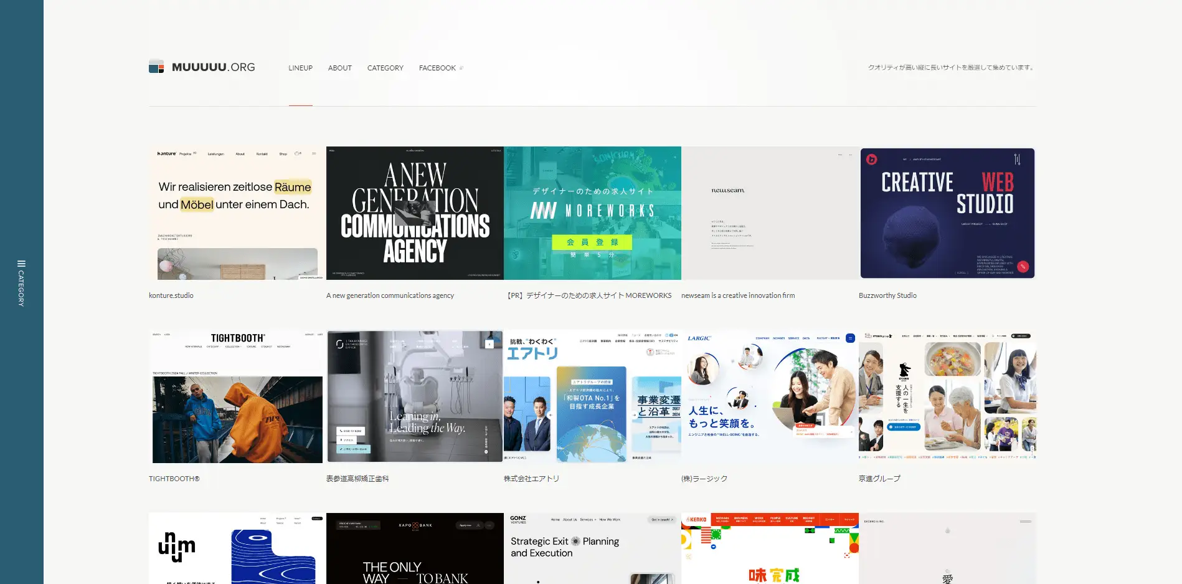1182x584 pixels.
Task: Click 'A new generation communications agency' caption
Action: click(x=390, y=295)
